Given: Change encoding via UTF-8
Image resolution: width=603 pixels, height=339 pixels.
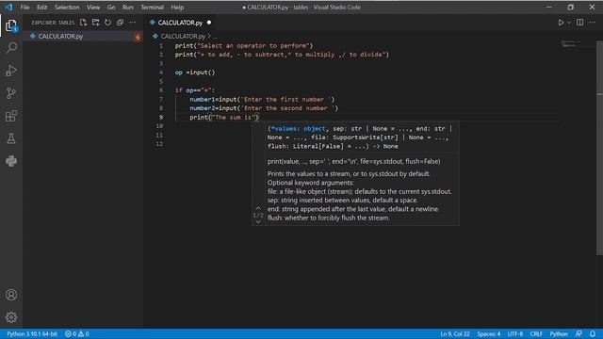Looking at the screenshot, I should pyautogui.click(x=515, y=333).
